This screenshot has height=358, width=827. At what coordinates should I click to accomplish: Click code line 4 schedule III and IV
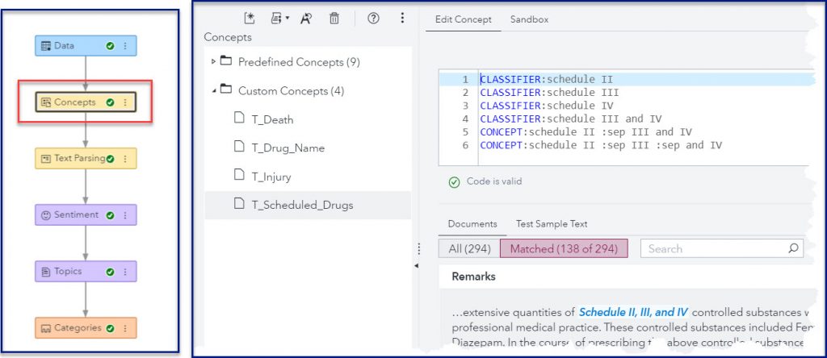pos(571,119)
